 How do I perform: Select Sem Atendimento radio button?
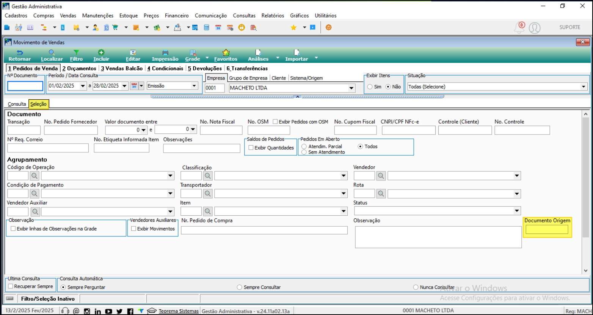click(x=304, y=152)
